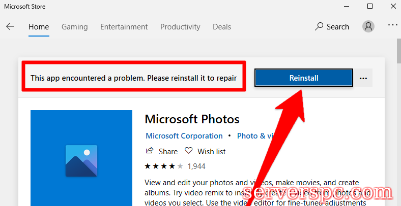The width and height of the screenshot is (401, 206).
Task: Open the Deals tab
Action: point(222,27)
